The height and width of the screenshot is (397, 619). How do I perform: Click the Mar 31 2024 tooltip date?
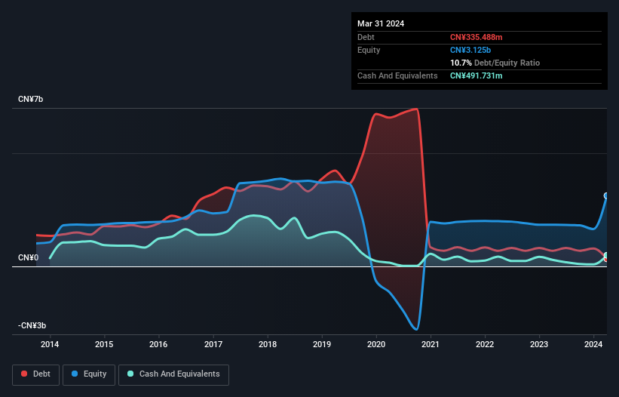click(x=381, y=23)
